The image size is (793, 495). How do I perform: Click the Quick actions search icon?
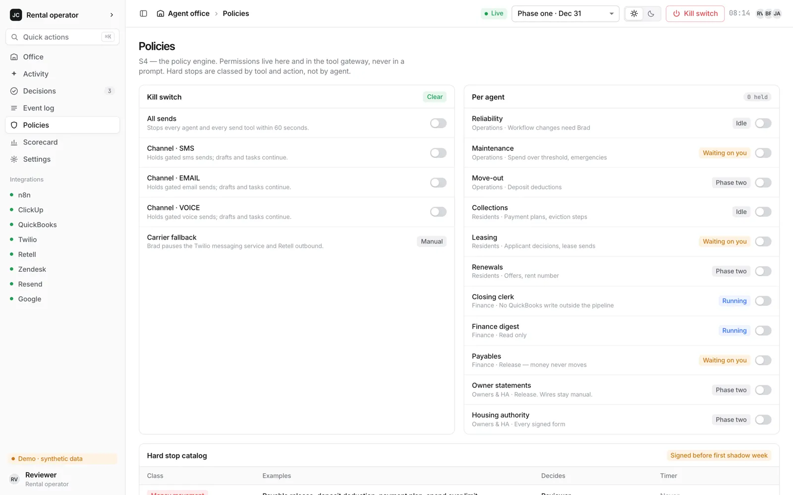[15, 37]
